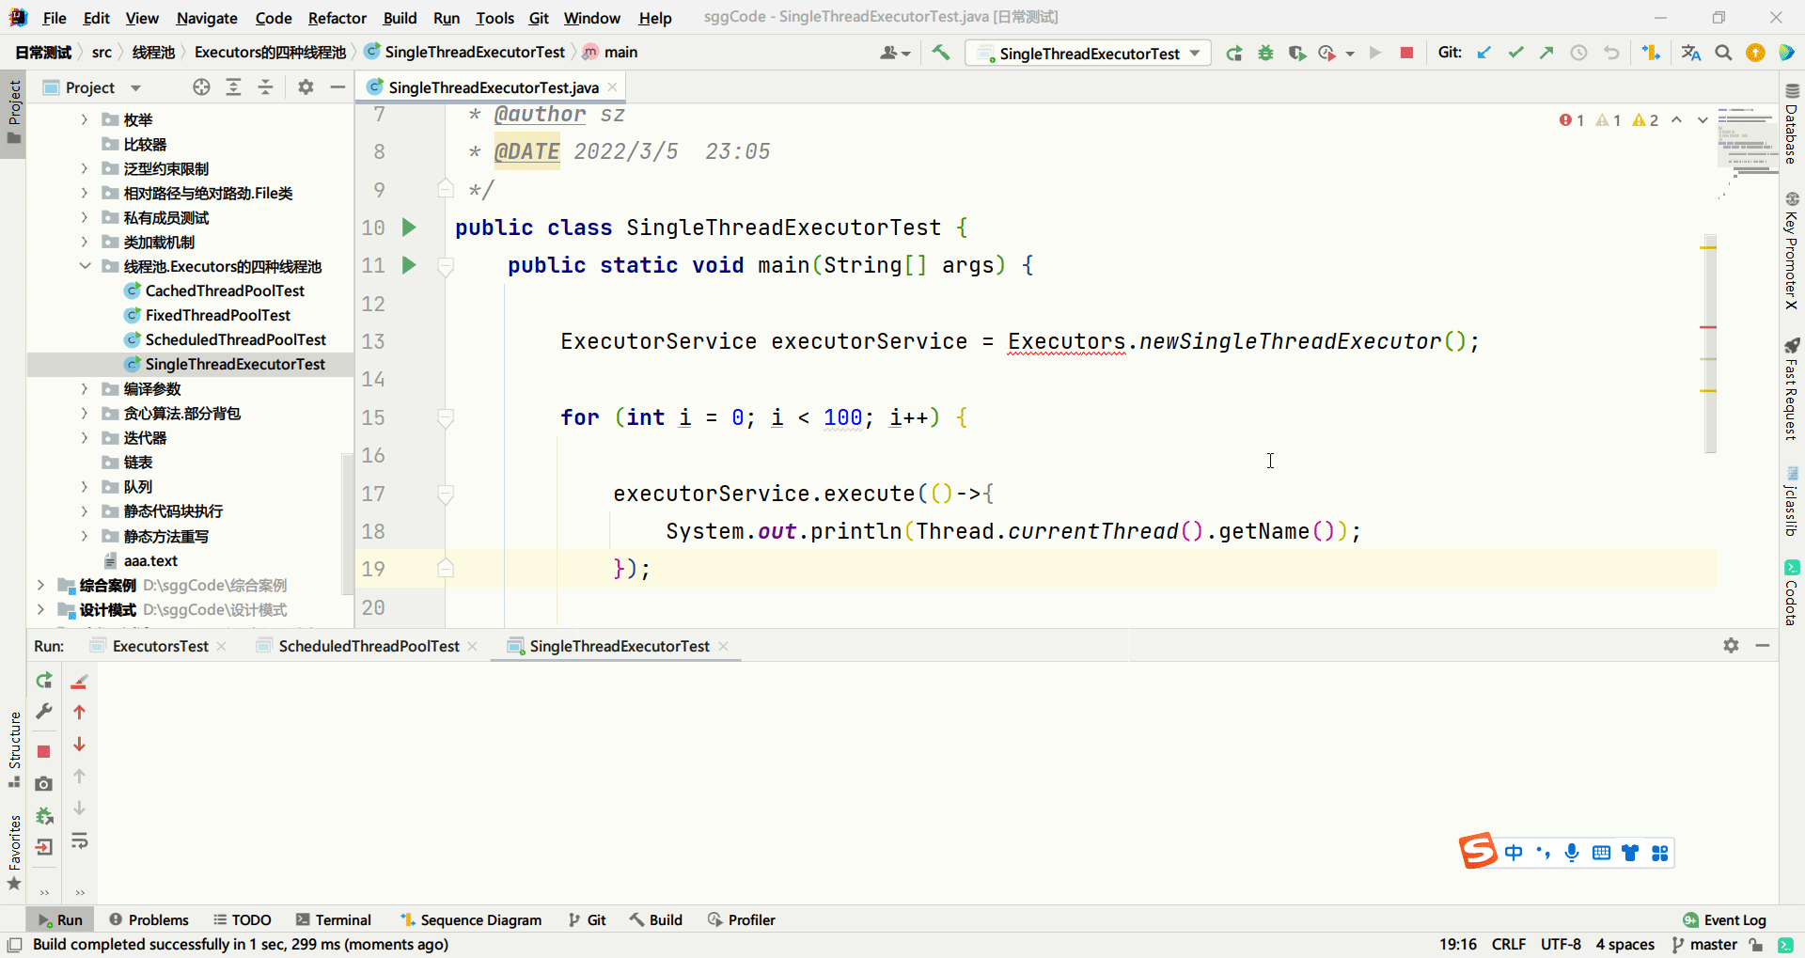This screenshot has height=958, width=1805.
Task: Open the Favorites side panel
Action: [14, 852]
